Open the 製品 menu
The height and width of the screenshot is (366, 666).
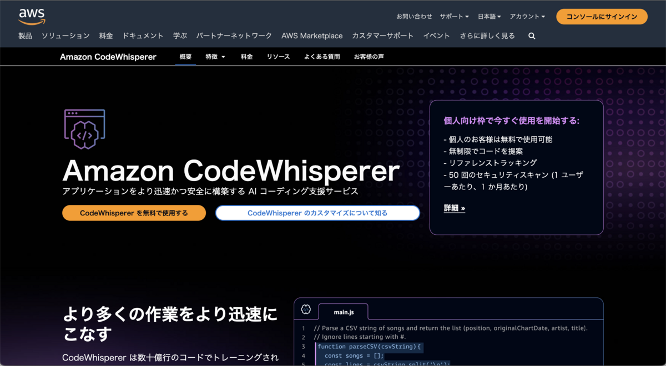coord(25,35)
